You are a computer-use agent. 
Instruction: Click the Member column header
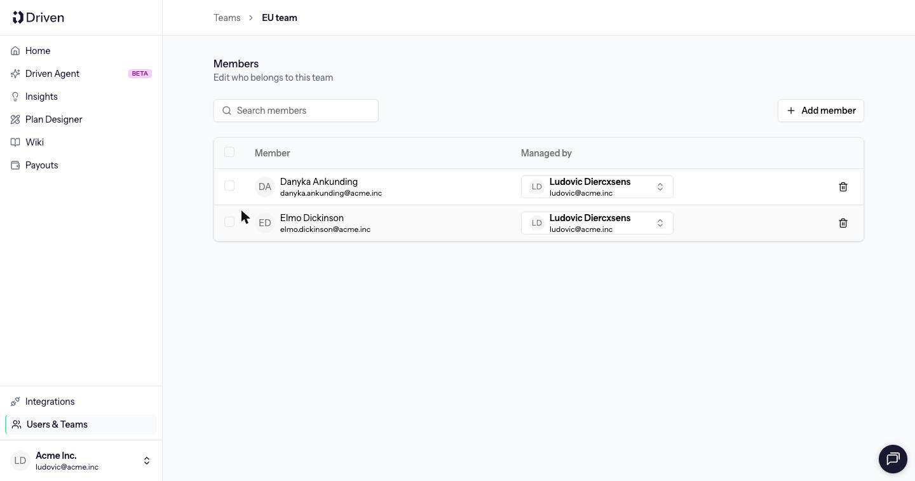pyautogui.click(x=272, y=153)
